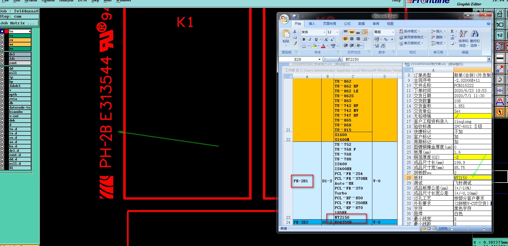Screen dimensions: 508x246
Task: Toggle Italic formatting in Excel
Action: 310,39
